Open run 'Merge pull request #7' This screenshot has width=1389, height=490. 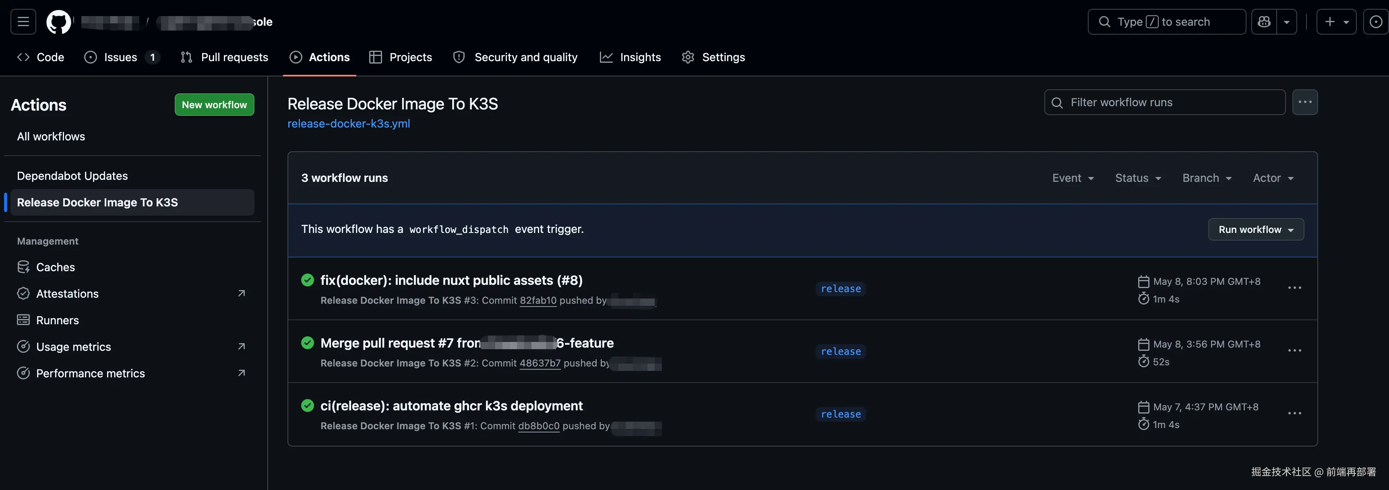click(x=467, y=343)
